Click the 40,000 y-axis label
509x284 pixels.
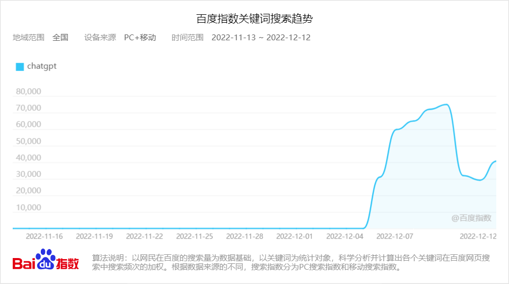[x=29, y=158]
